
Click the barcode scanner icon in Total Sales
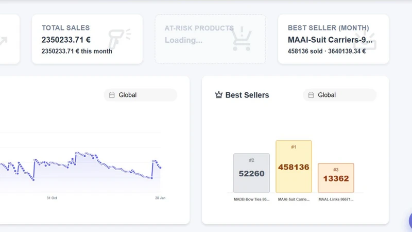[119, 39]
